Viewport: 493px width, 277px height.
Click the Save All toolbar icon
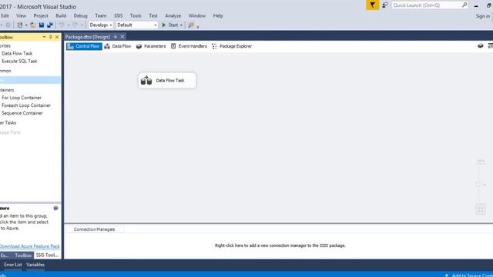click(49, 25)
